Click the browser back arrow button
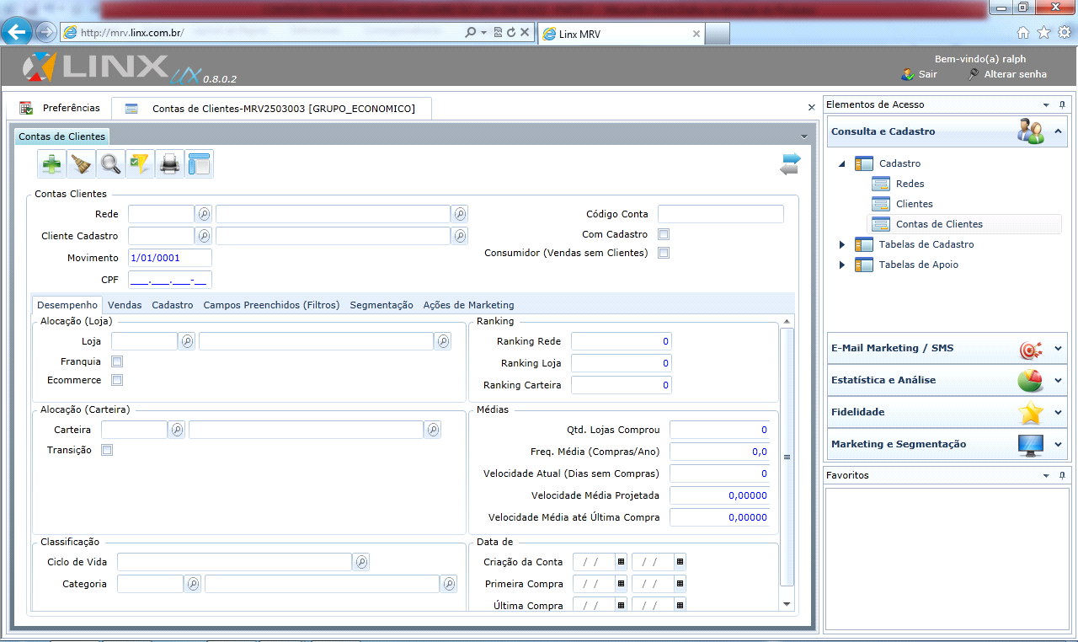 [x=17, y=32]
